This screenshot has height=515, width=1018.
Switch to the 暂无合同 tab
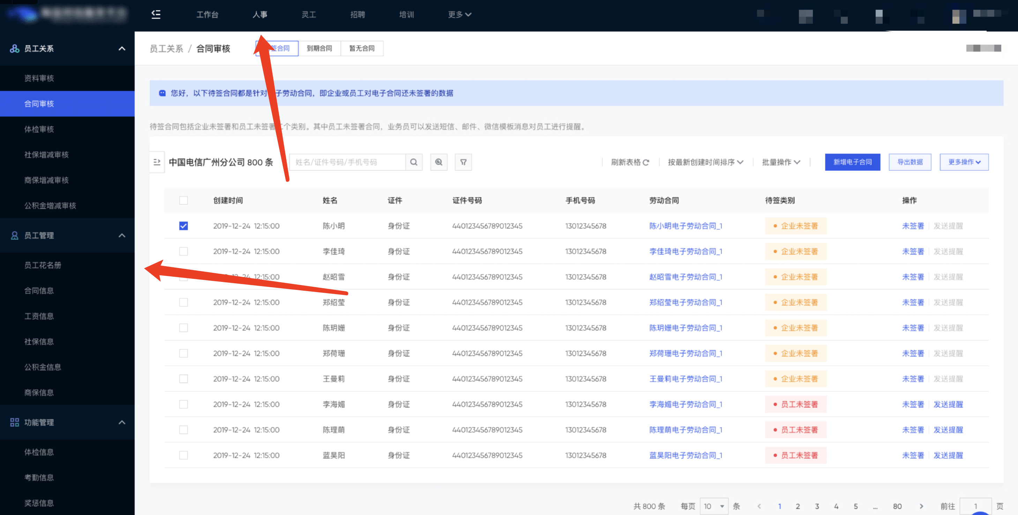362,48
